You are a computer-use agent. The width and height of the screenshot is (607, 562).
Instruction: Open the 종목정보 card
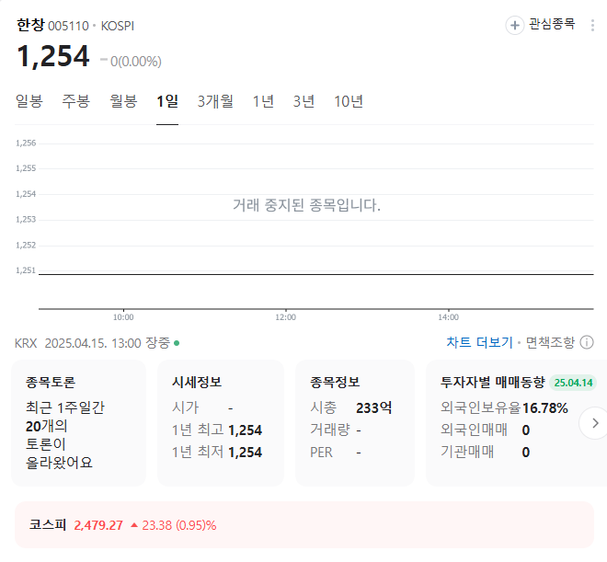point(355,423)
